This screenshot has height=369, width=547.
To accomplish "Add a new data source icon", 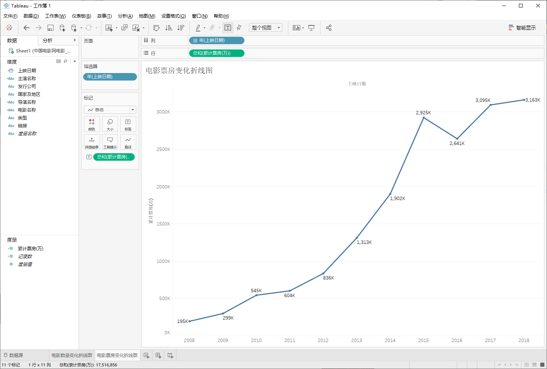I will point(62,28).
